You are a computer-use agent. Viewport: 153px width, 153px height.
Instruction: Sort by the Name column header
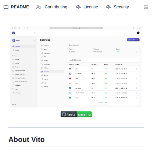(78, 64)
